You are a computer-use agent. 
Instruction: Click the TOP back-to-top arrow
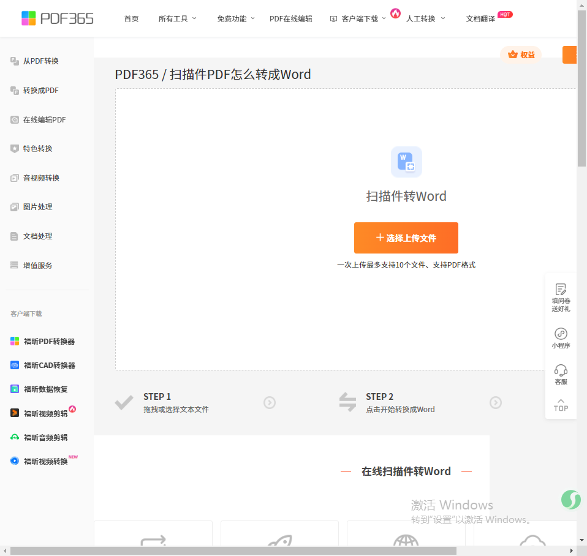pyautogui.click(x=561, y=405)
